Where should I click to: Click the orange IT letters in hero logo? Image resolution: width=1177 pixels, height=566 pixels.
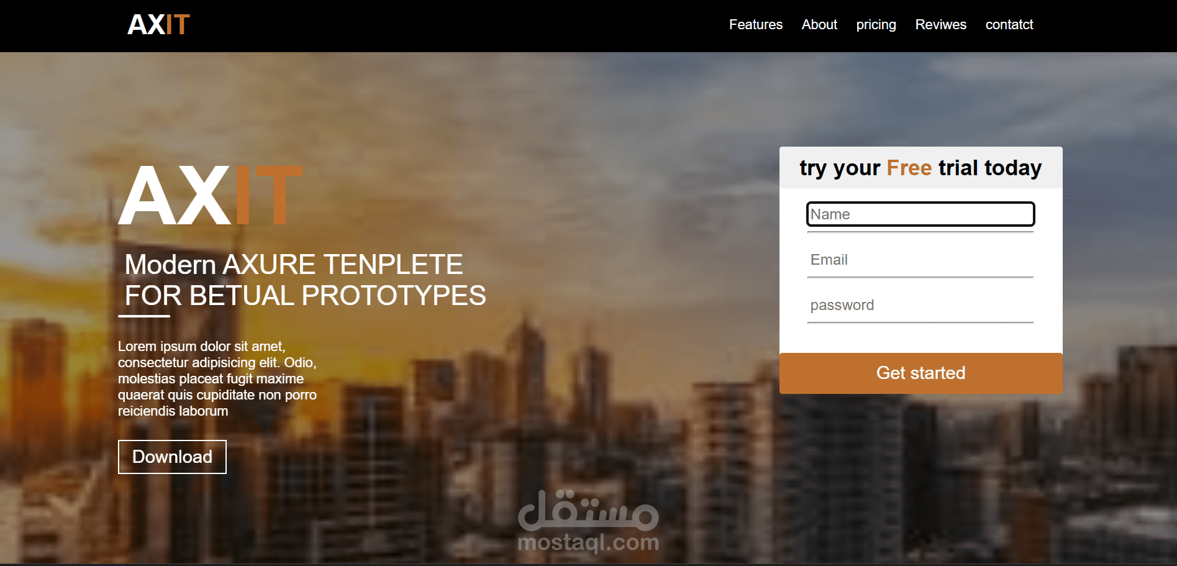[268, 195]
